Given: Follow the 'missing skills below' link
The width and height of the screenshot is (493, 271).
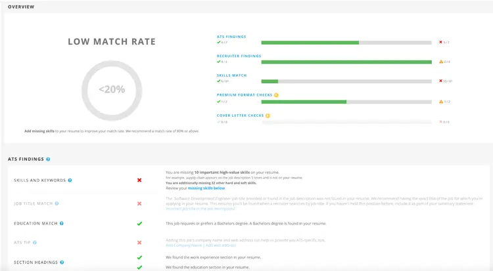Looking at the screenshot, I should pyautogui.click(x=206, y=188).
